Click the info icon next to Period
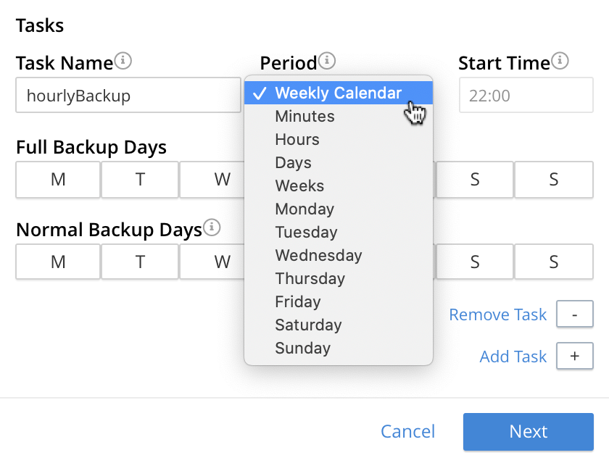The image size is (609, 463). [327, 61]
